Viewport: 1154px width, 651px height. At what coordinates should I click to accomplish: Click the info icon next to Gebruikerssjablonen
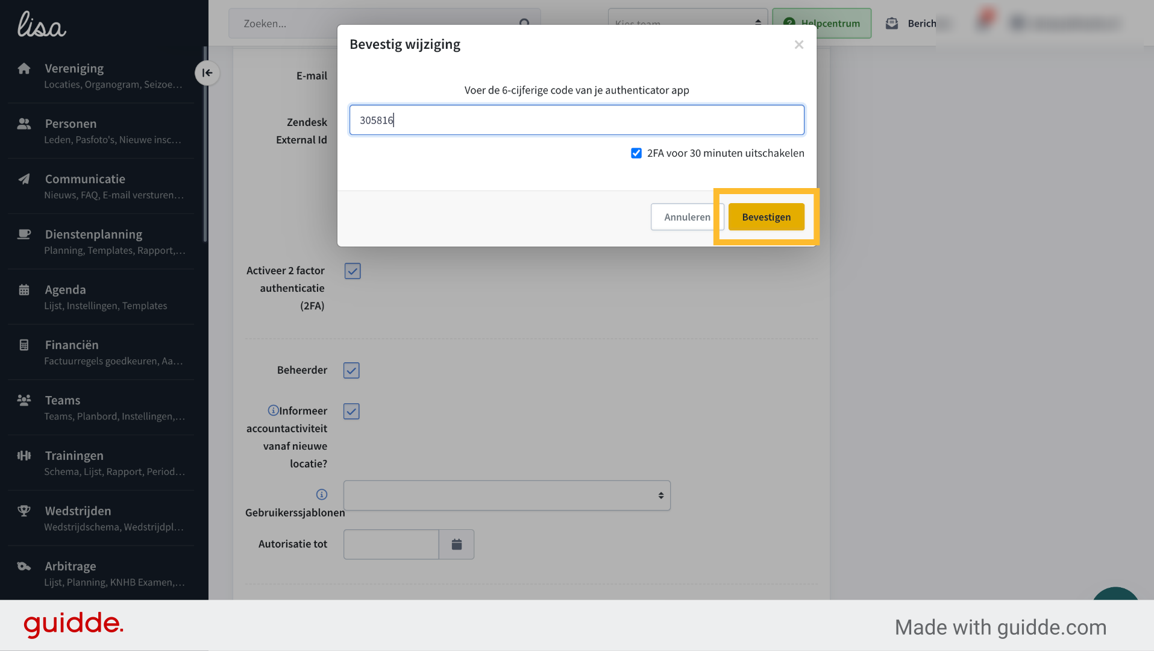pyautogui.click(x=322, y=494)
